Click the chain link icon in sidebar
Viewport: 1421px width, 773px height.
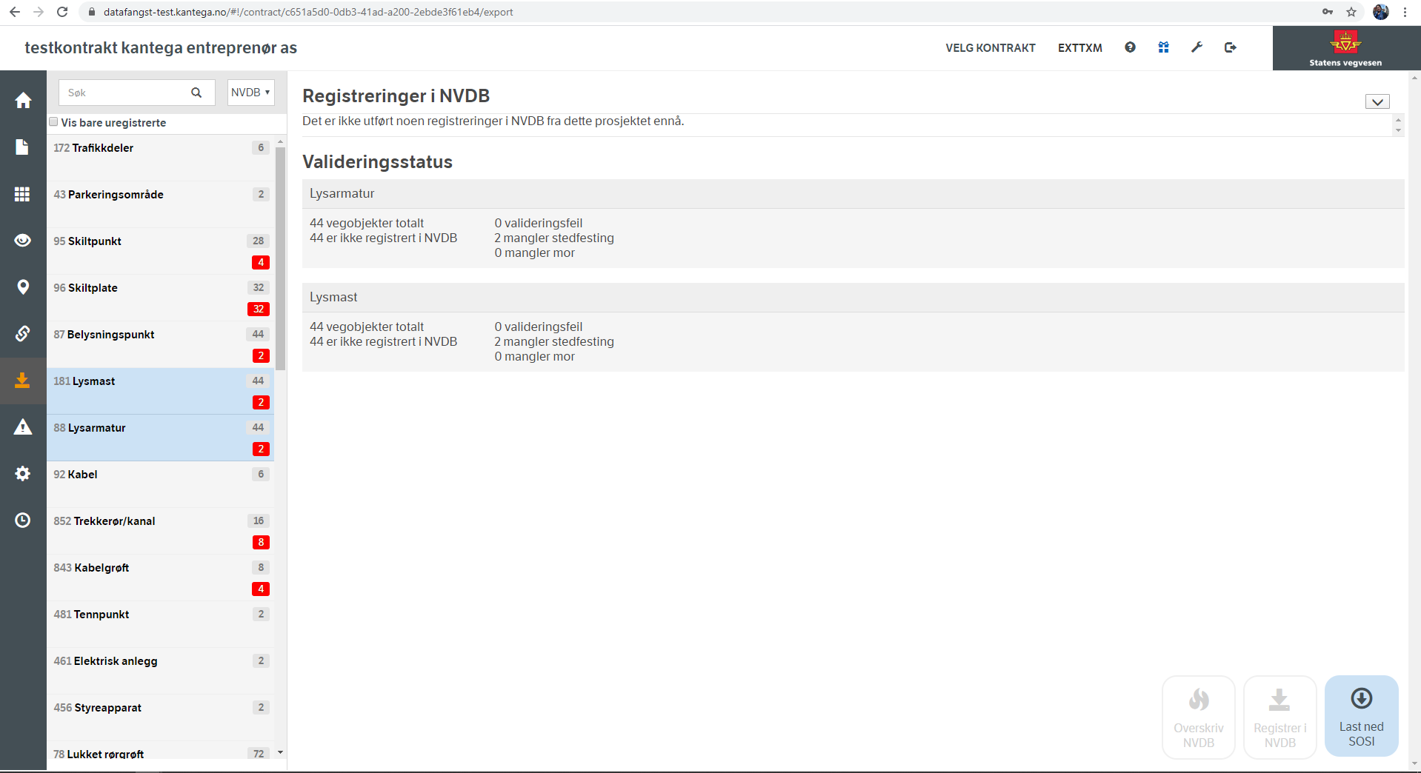(23, 333)
